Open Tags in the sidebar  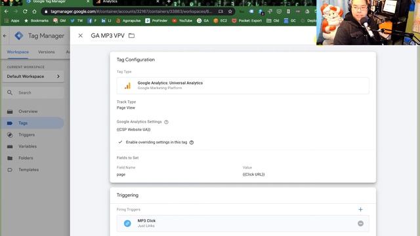[x=33, y=123]
